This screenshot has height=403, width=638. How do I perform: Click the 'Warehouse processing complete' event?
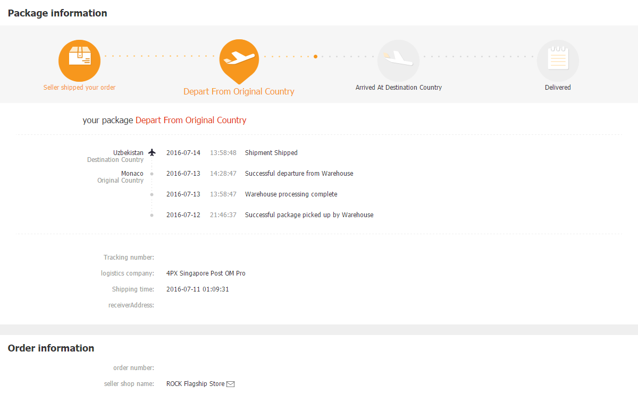point(291,194)
